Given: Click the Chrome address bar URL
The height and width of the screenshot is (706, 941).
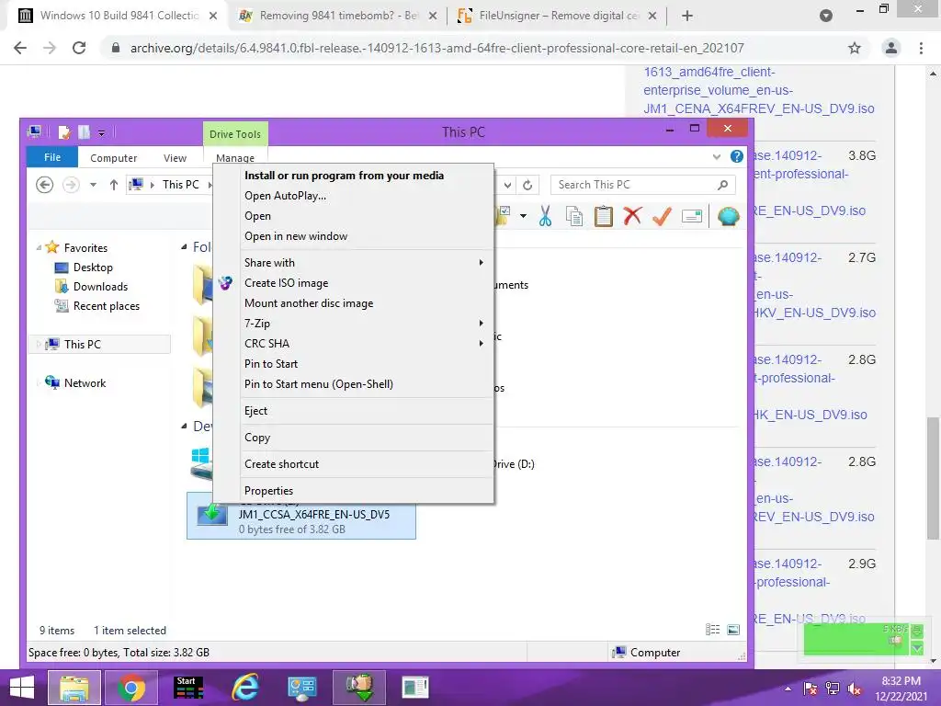Looking at the screenshot, I should coord(436,48).
